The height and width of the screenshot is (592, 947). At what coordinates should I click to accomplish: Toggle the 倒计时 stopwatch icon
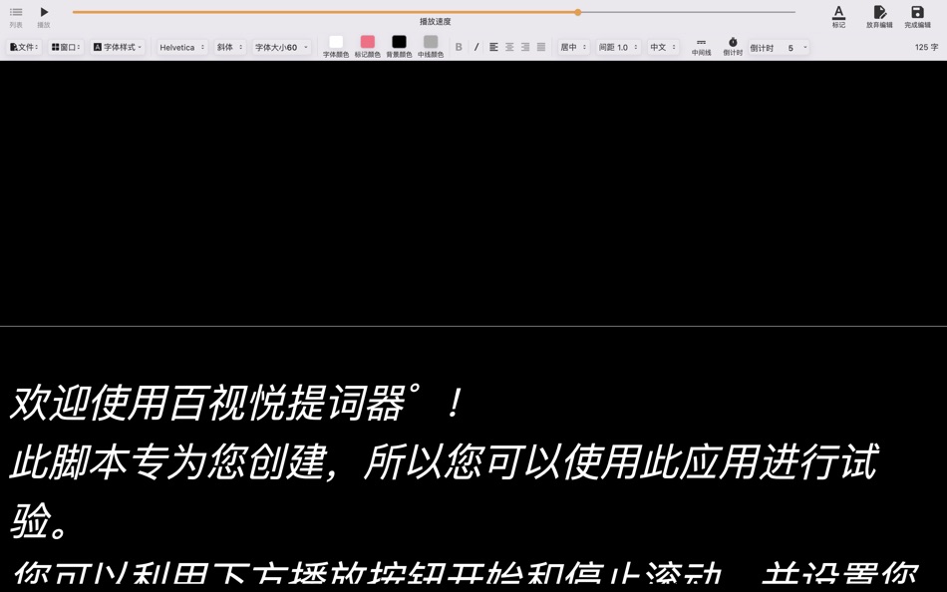(733, 47)
